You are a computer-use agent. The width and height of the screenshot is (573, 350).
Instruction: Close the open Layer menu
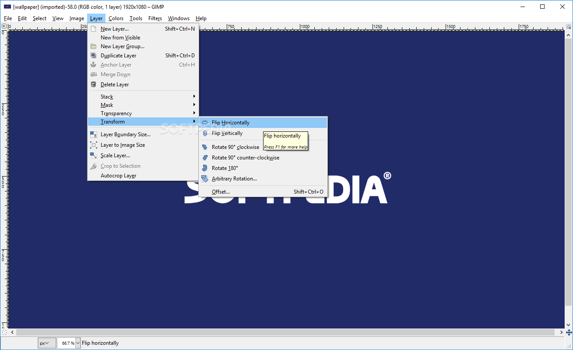click(96, 18)
